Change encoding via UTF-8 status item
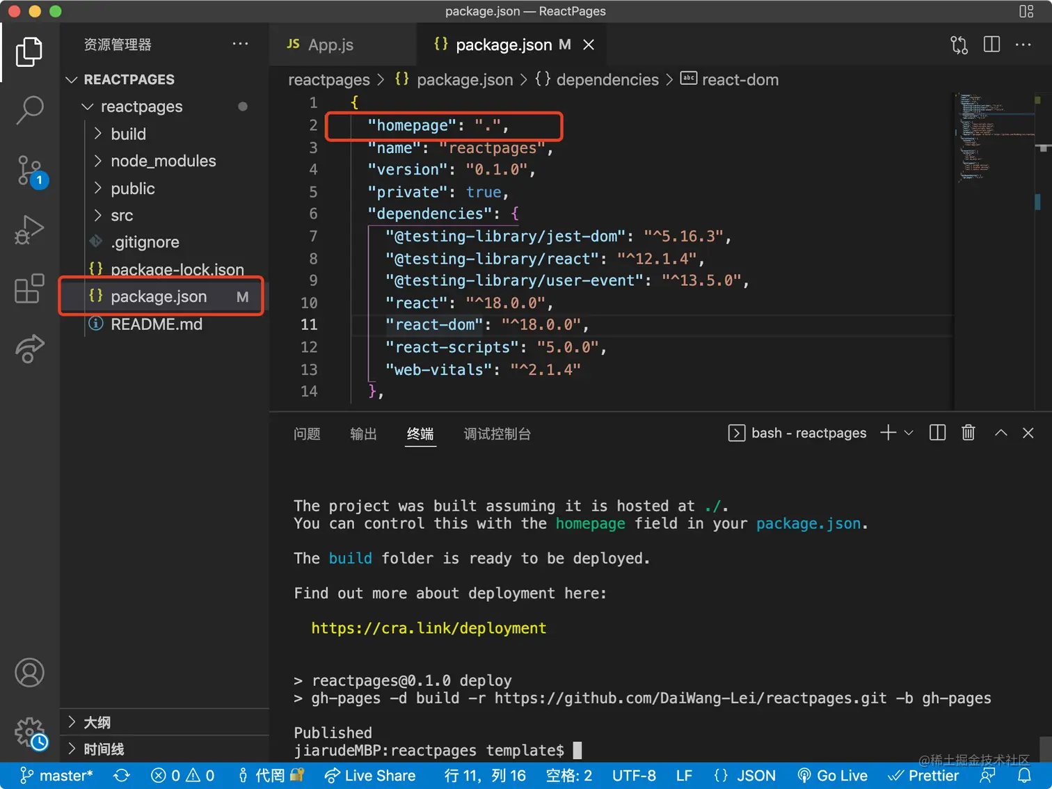 (x=634, y=776)
